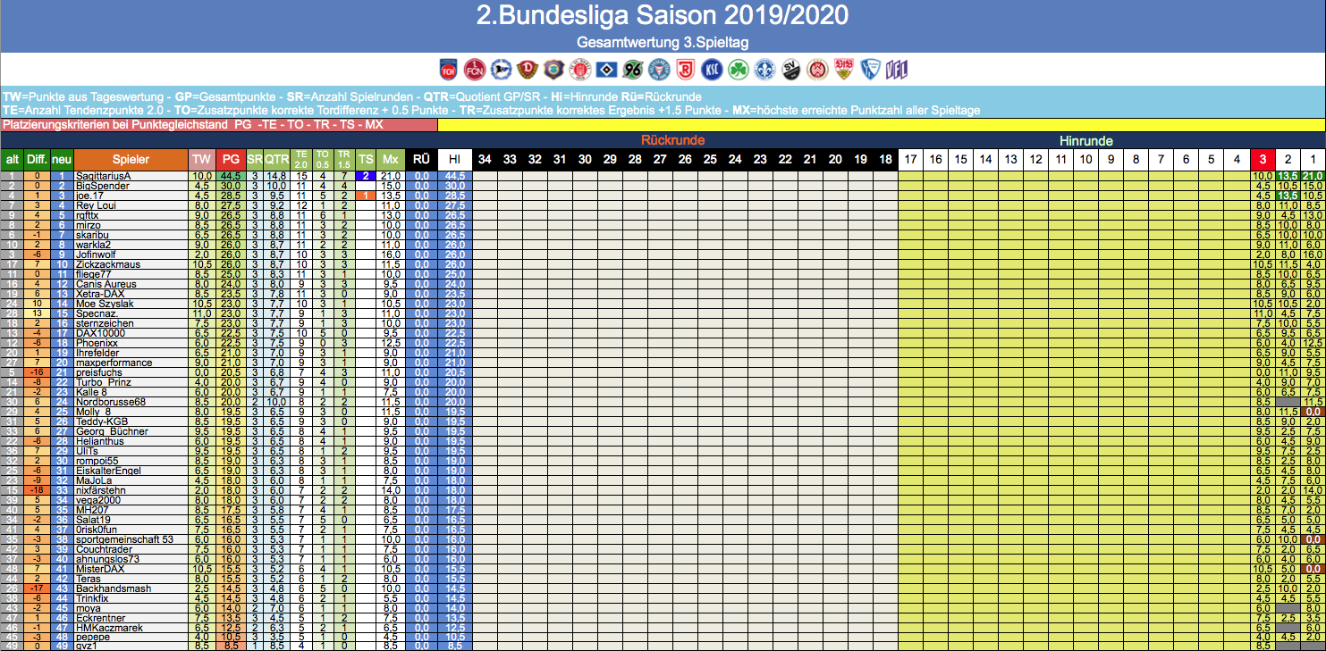The image size is (1326, 651).
Task: Click the Darmstadt 98 lily logo
Action: click(765, 70)
